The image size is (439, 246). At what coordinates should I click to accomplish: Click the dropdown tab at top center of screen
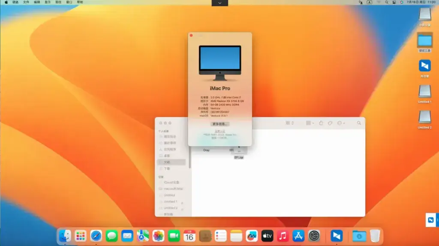220,3
